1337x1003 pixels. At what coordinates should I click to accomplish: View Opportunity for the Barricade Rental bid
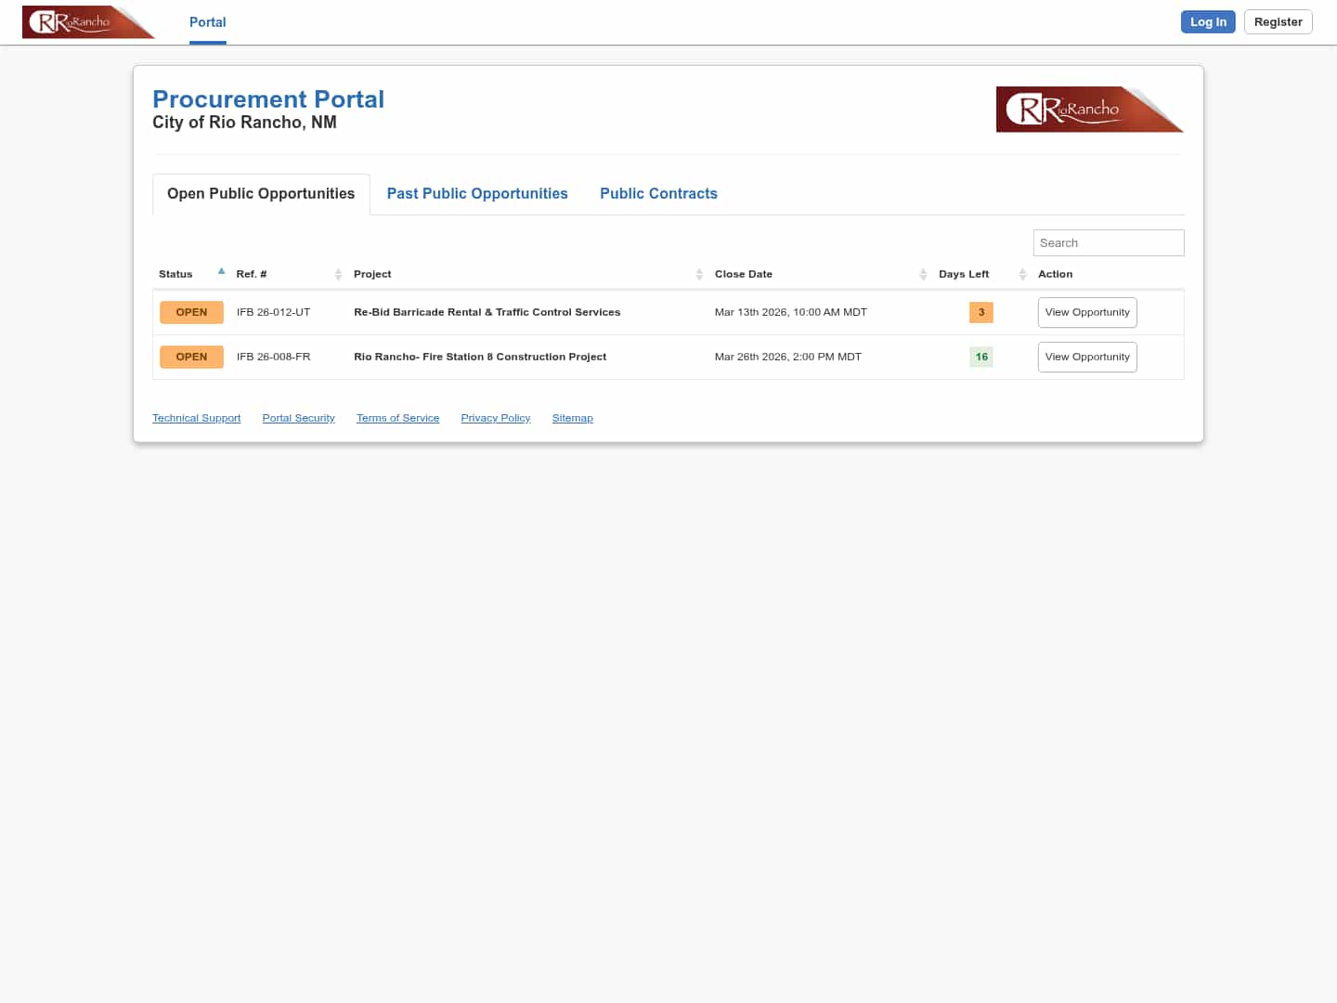point(1087,312)
